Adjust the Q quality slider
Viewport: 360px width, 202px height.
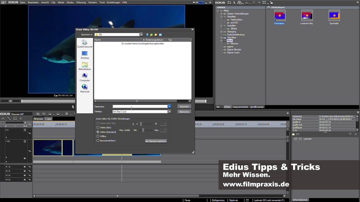point(141,124)
